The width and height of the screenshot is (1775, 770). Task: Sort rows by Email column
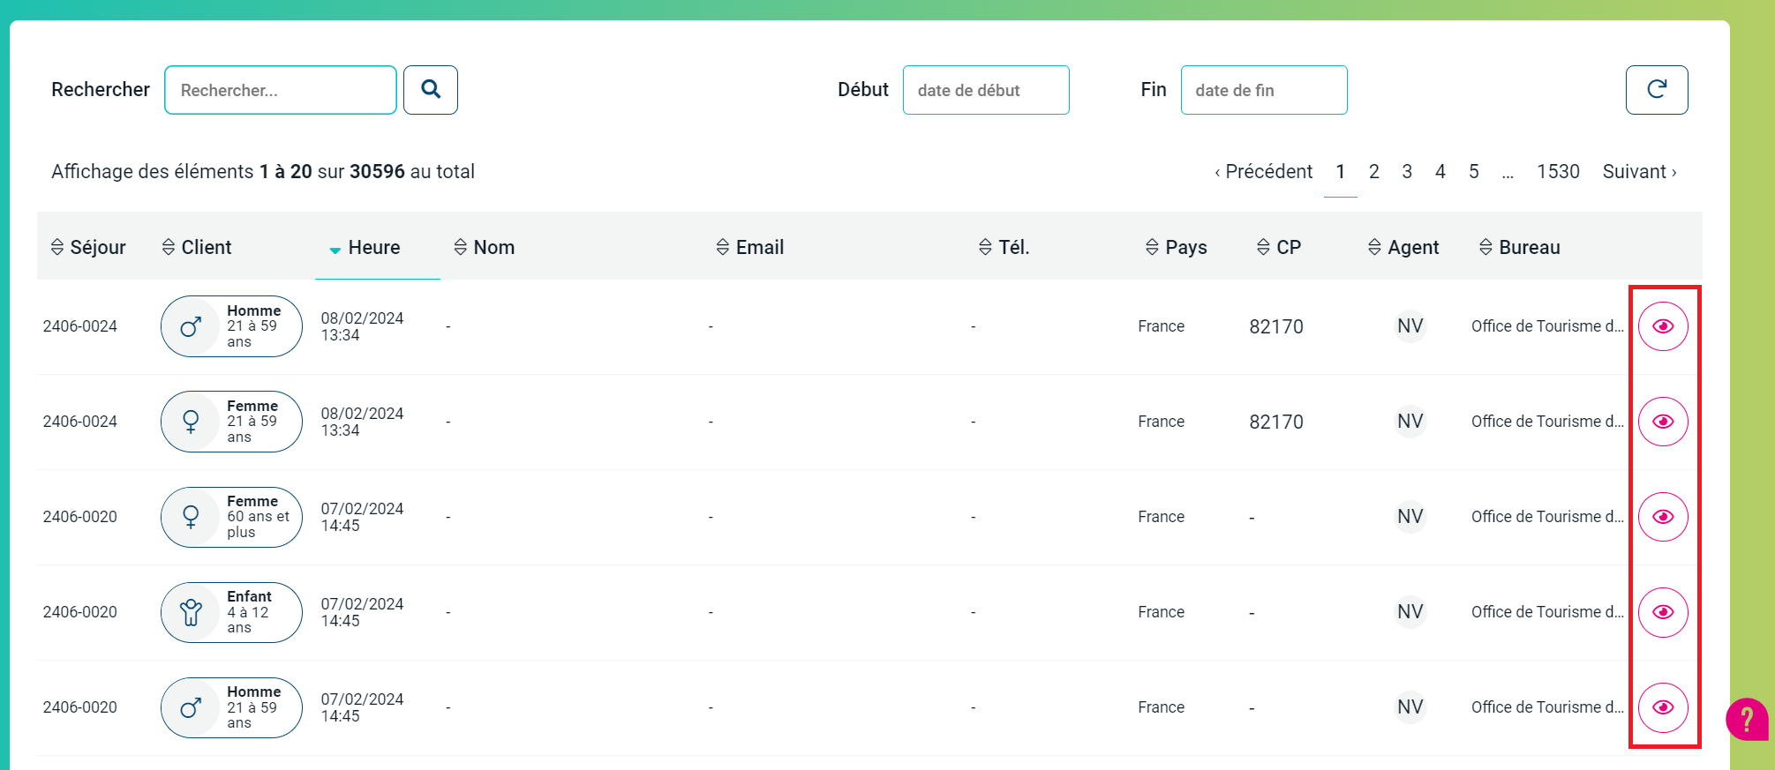point(750,248)
